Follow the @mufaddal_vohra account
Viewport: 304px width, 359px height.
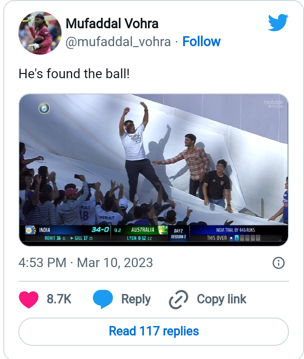(x=202, y=41)
